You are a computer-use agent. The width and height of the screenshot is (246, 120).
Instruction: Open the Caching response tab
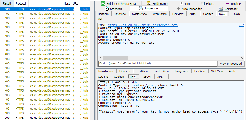(103, 77)
